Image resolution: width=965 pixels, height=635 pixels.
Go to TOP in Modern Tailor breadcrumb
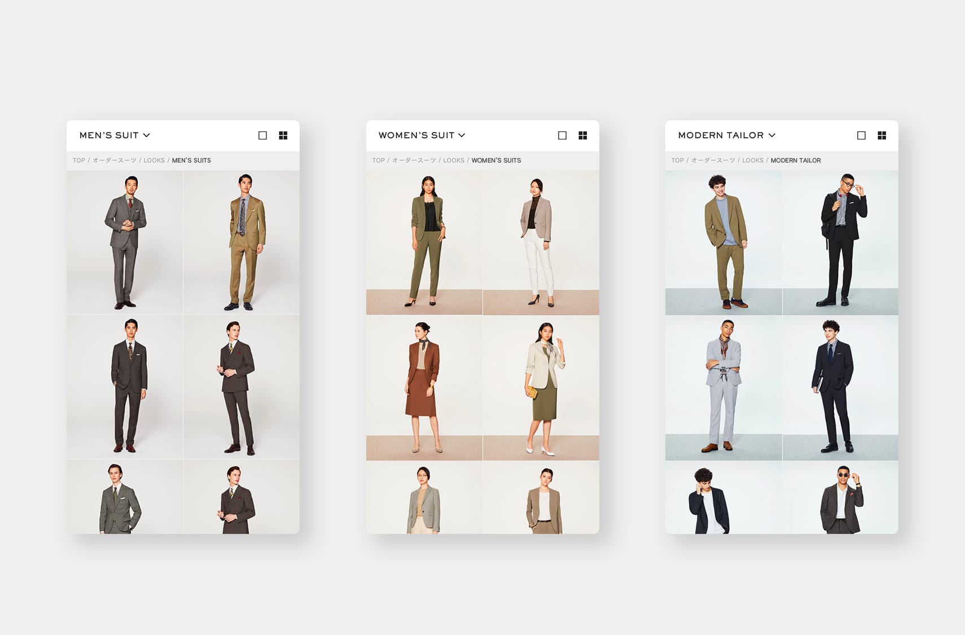[678, 160]
